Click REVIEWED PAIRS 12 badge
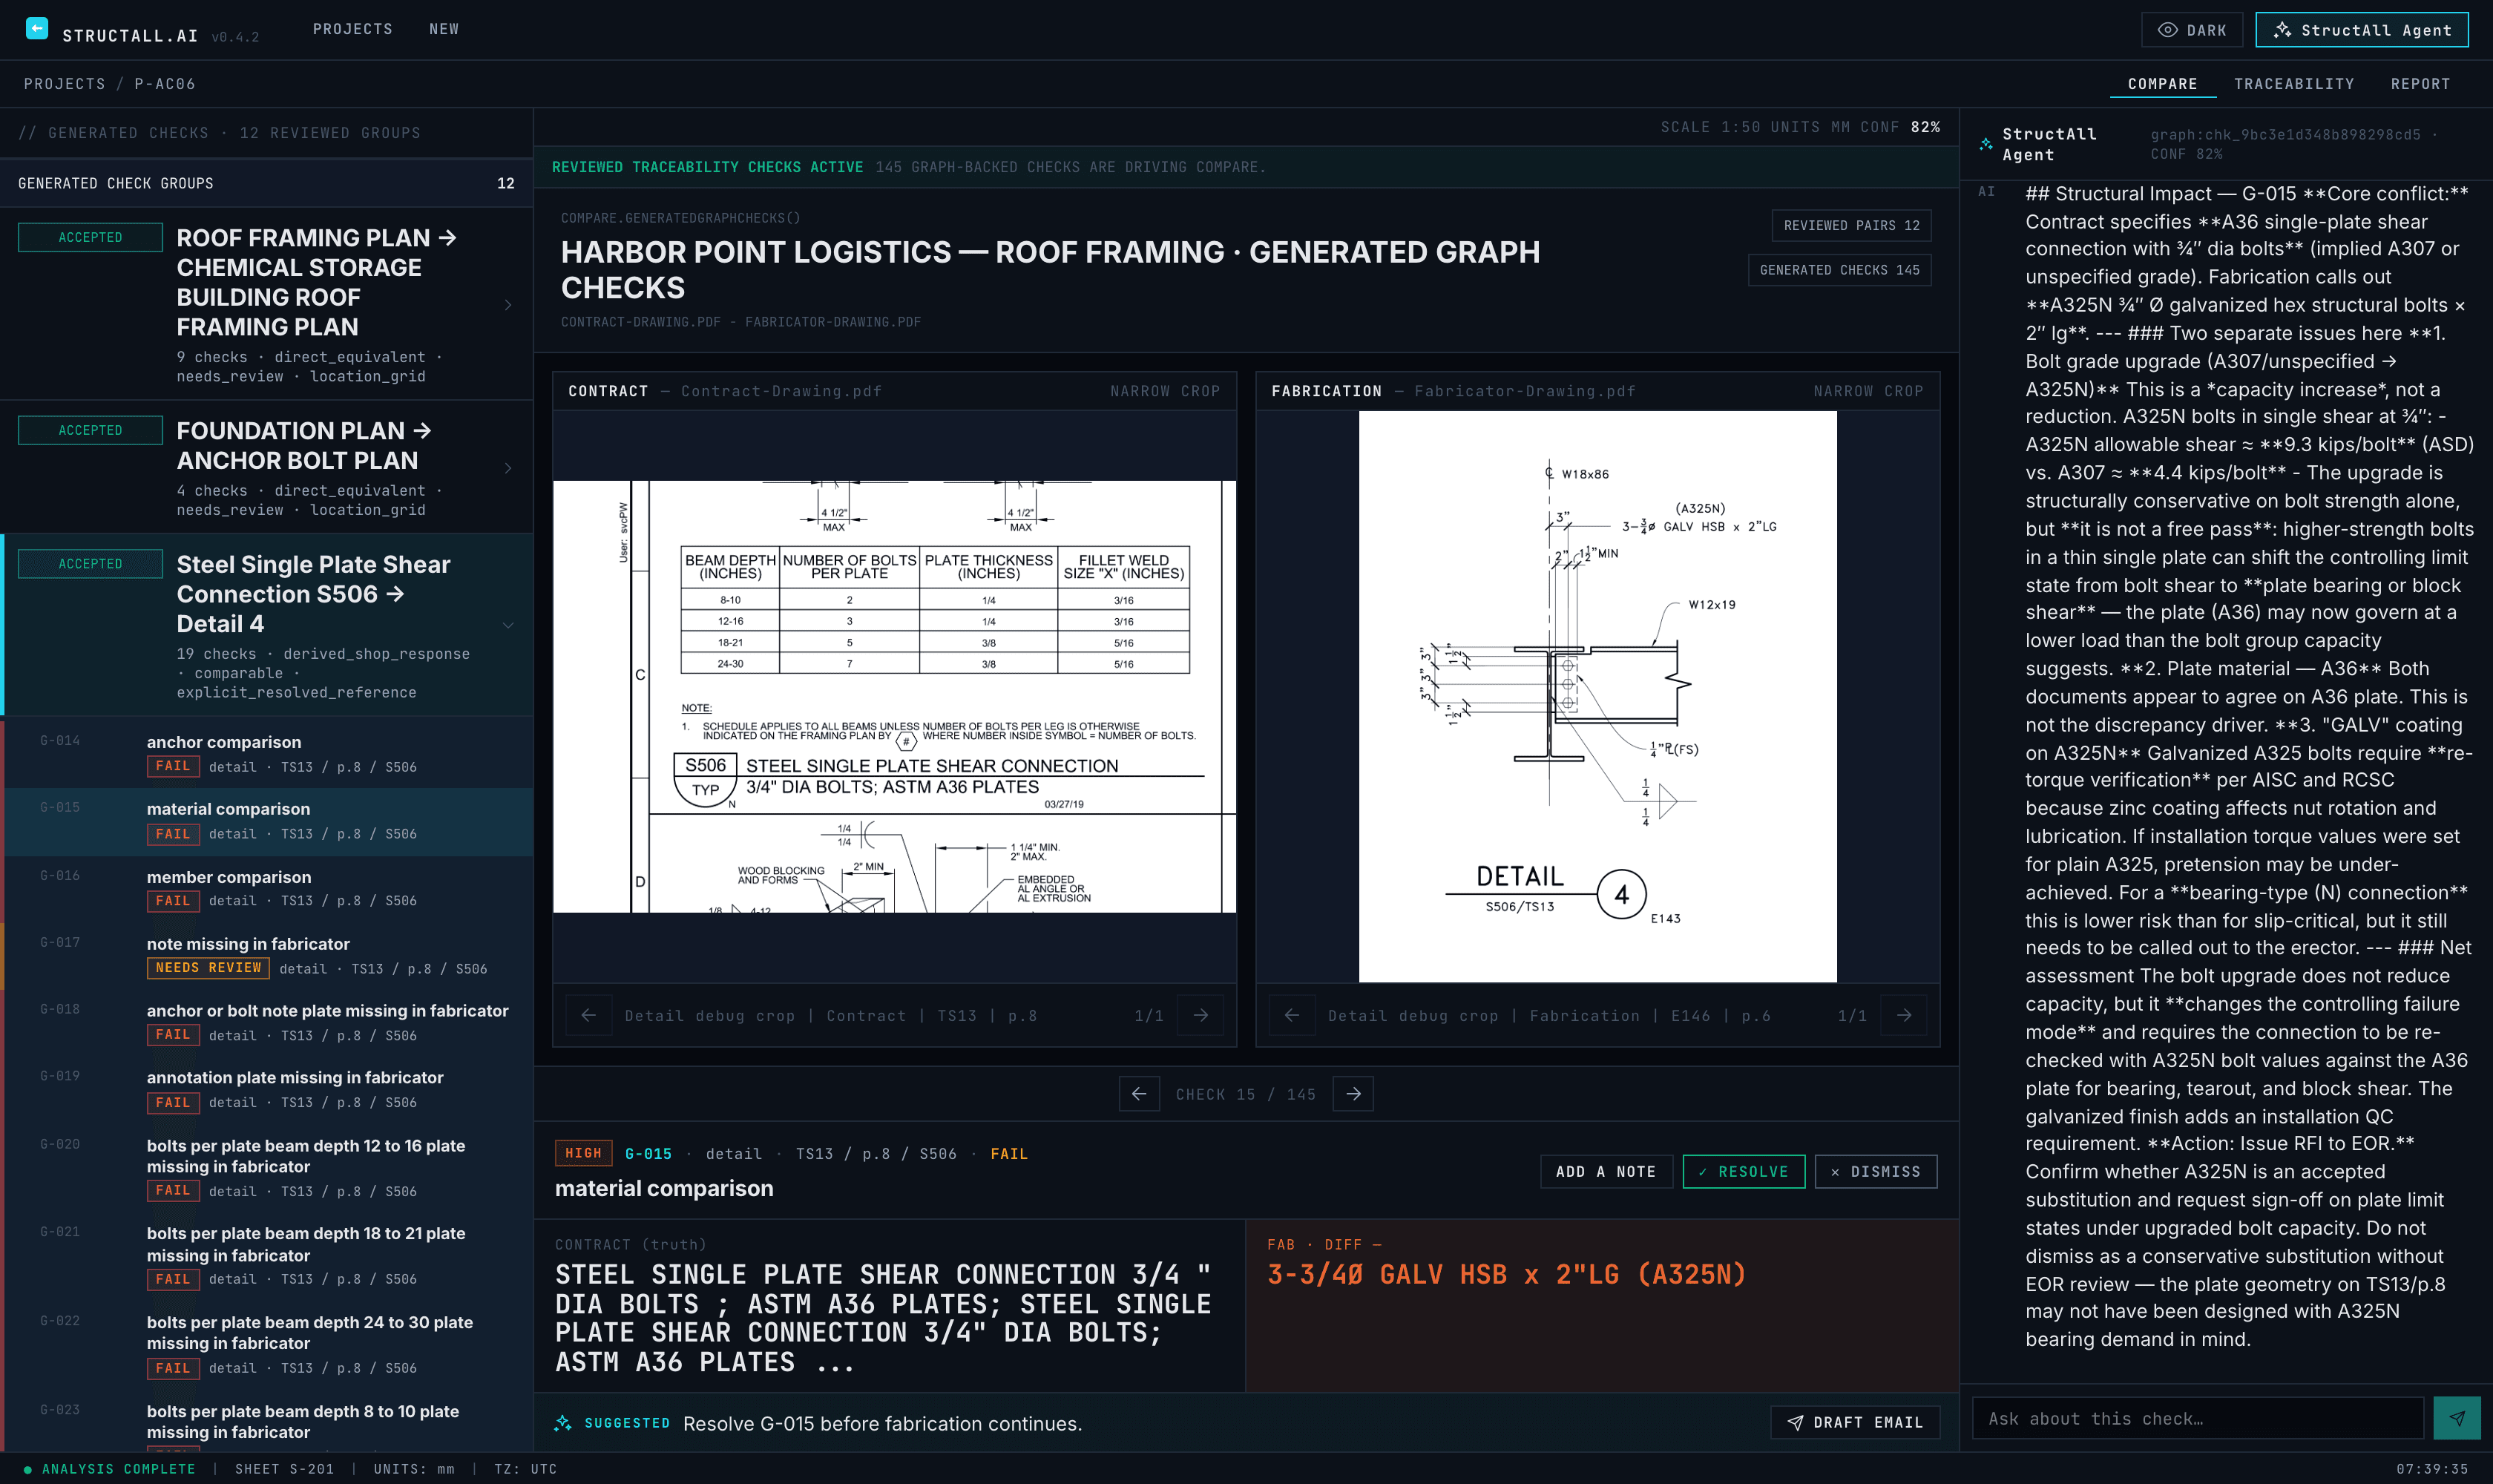The height and width of the screenshot is (1484, 2493). (x=1851, y=225)
